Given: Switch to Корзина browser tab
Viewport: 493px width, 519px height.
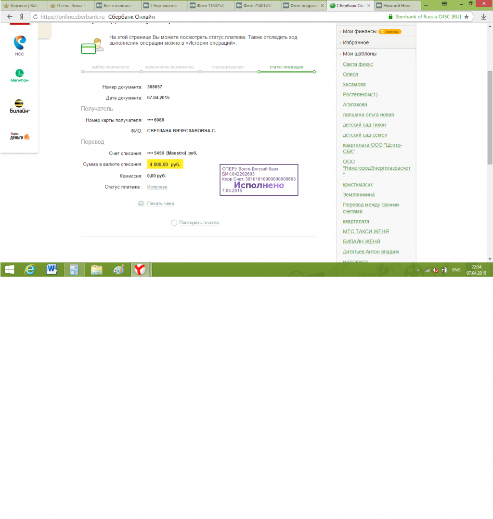Looking at the screenshot, I should (24, 6).
